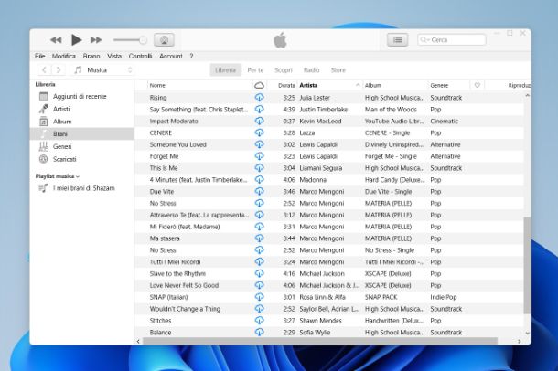Download Rising via its cloud icon
This screenshot has height=371, width=558.
tap(260, 98)
